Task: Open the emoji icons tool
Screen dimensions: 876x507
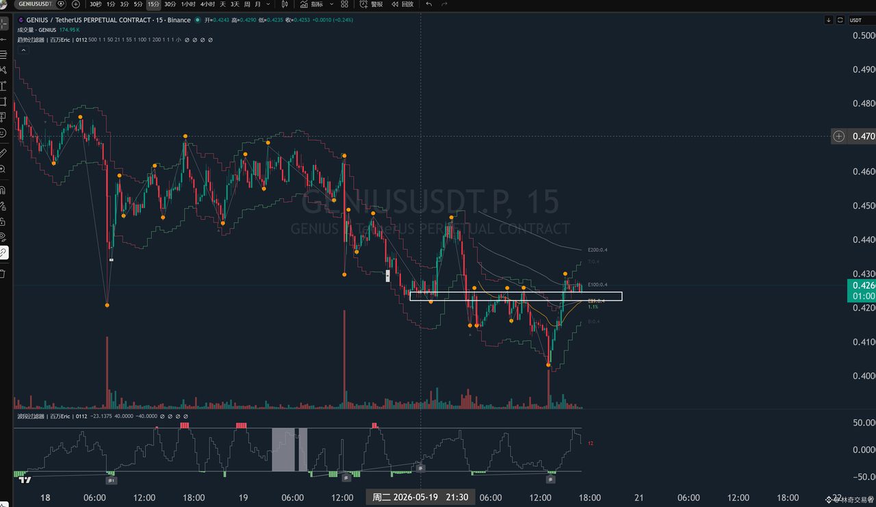Action: (x=3, y=133)
